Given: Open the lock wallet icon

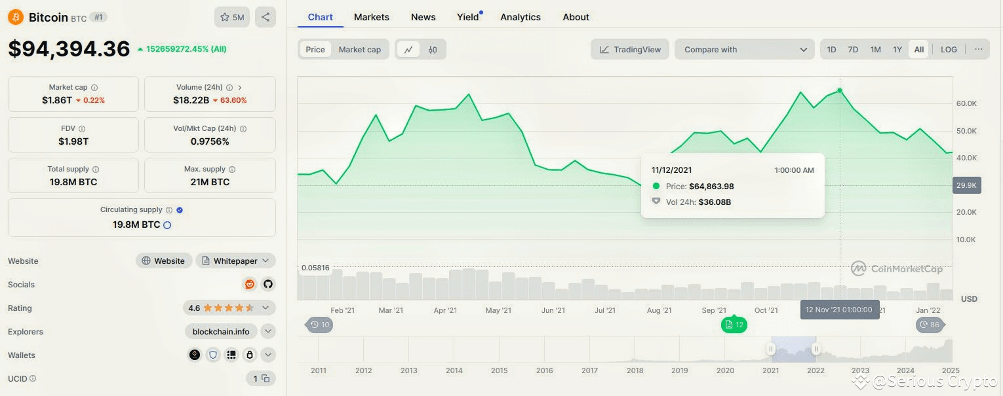Looking at the screenshot, I should click(x=249, y=355).
